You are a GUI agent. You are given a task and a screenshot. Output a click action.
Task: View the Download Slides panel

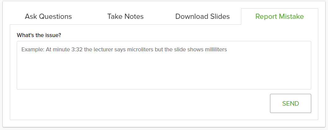203,16
